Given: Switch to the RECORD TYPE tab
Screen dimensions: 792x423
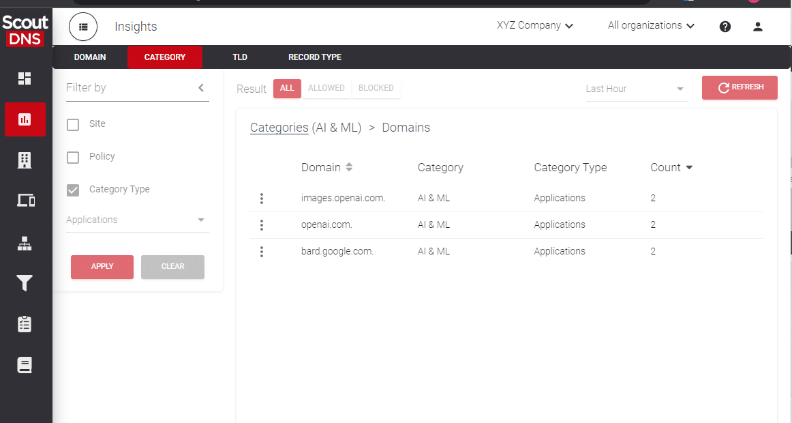Looking at the screenshot, I should click(x=315, y=57).
